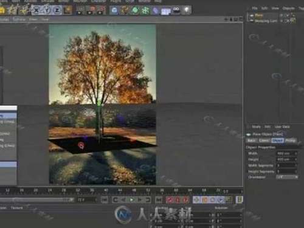Open the Object Manager File menu

[255, 9]
